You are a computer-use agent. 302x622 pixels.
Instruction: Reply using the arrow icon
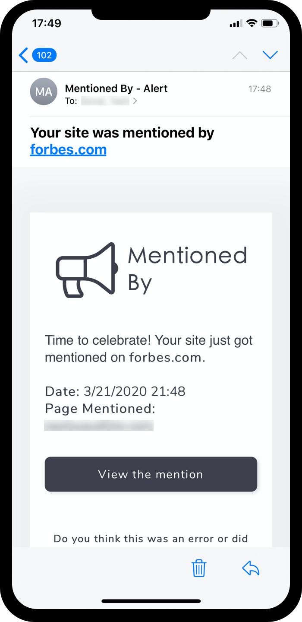tap(251, 568)
